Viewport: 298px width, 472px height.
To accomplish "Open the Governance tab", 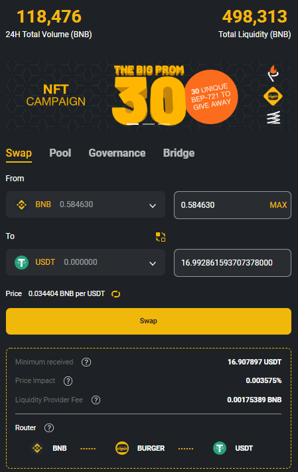I will click(x=117, y=153).
